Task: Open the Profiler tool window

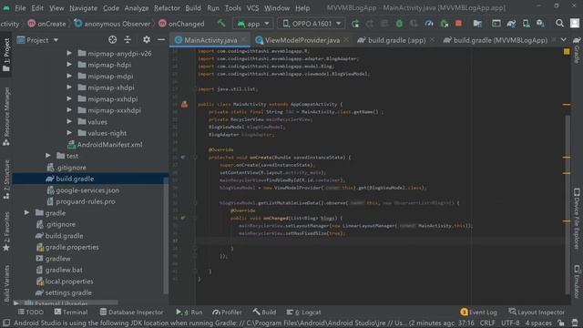Action: pyautogui.click(x=227, y=312)
